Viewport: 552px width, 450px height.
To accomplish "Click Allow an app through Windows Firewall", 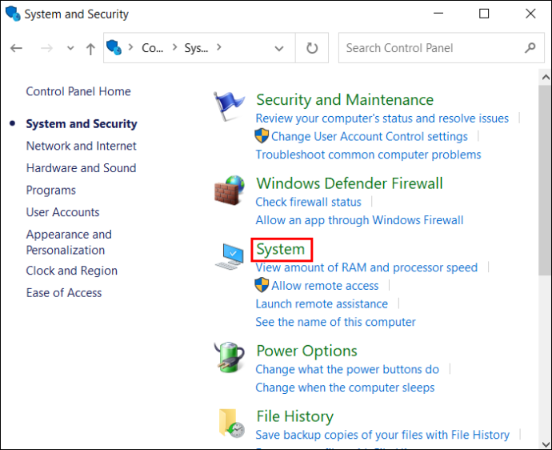I will [x=359, y=220].
